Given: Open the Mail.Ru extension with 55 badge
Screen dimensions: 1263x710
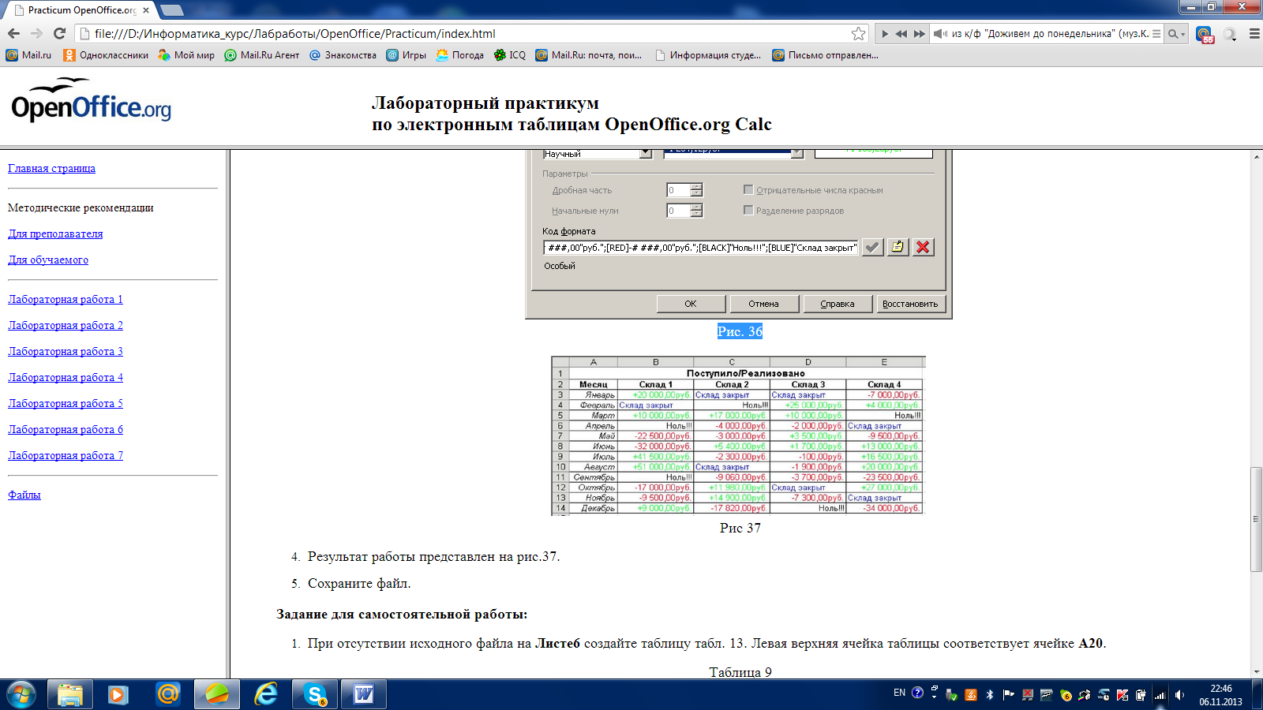Looking at the screenshot, I should coord(1205,35).
